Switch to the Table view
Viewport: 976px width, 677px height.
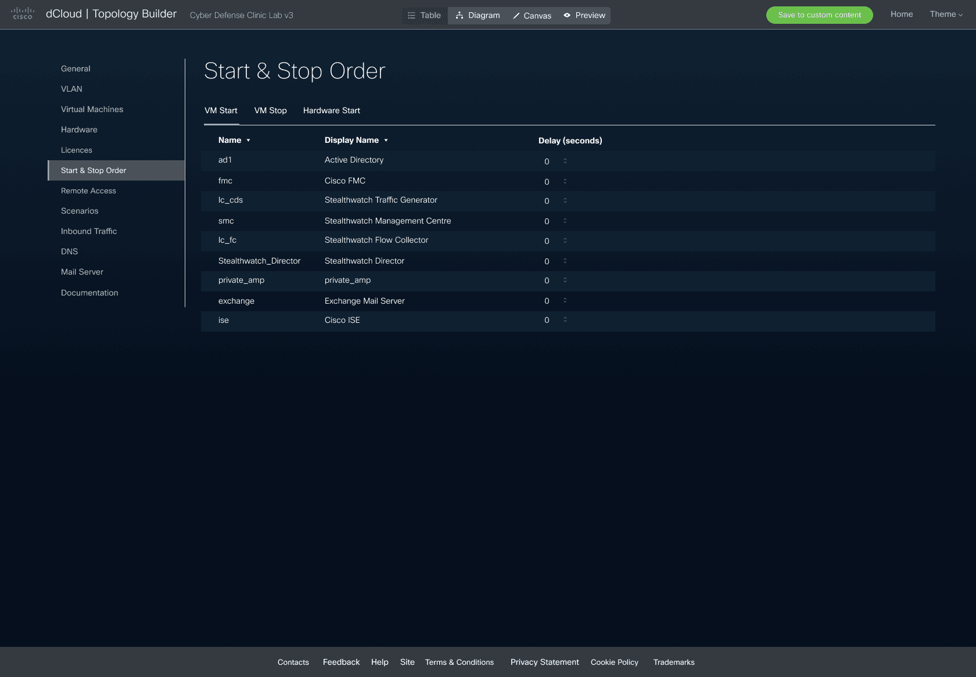pos(425,16)
